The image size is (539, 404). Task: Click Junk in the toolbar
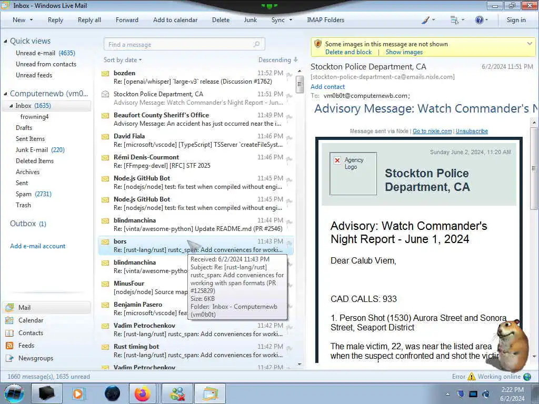[250, 20]
